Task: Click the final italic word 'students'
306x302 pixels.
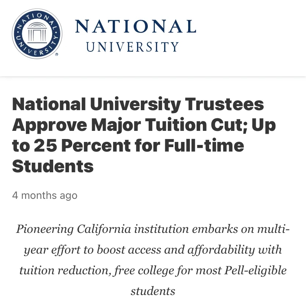Action: point(153,291)
